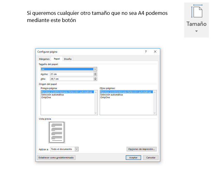Screen dimensions: 220x185
Task: Open the Tamaño page size button
Action: (x=196, y=20)
